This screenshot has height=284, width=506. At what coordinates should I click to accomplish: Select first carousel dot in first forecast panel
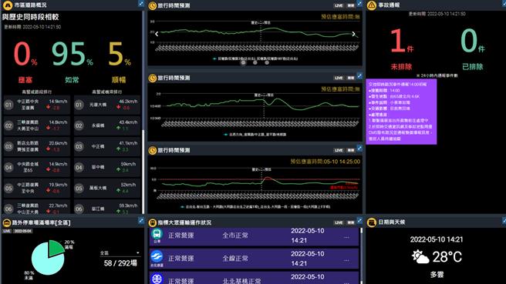pos(243,63)
